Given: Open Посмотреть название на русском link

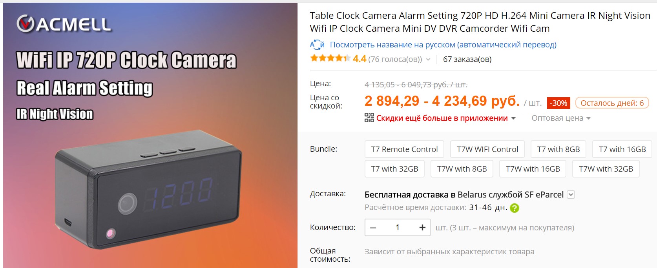Looking at the screenshot, I should click(x=443, y=45).
